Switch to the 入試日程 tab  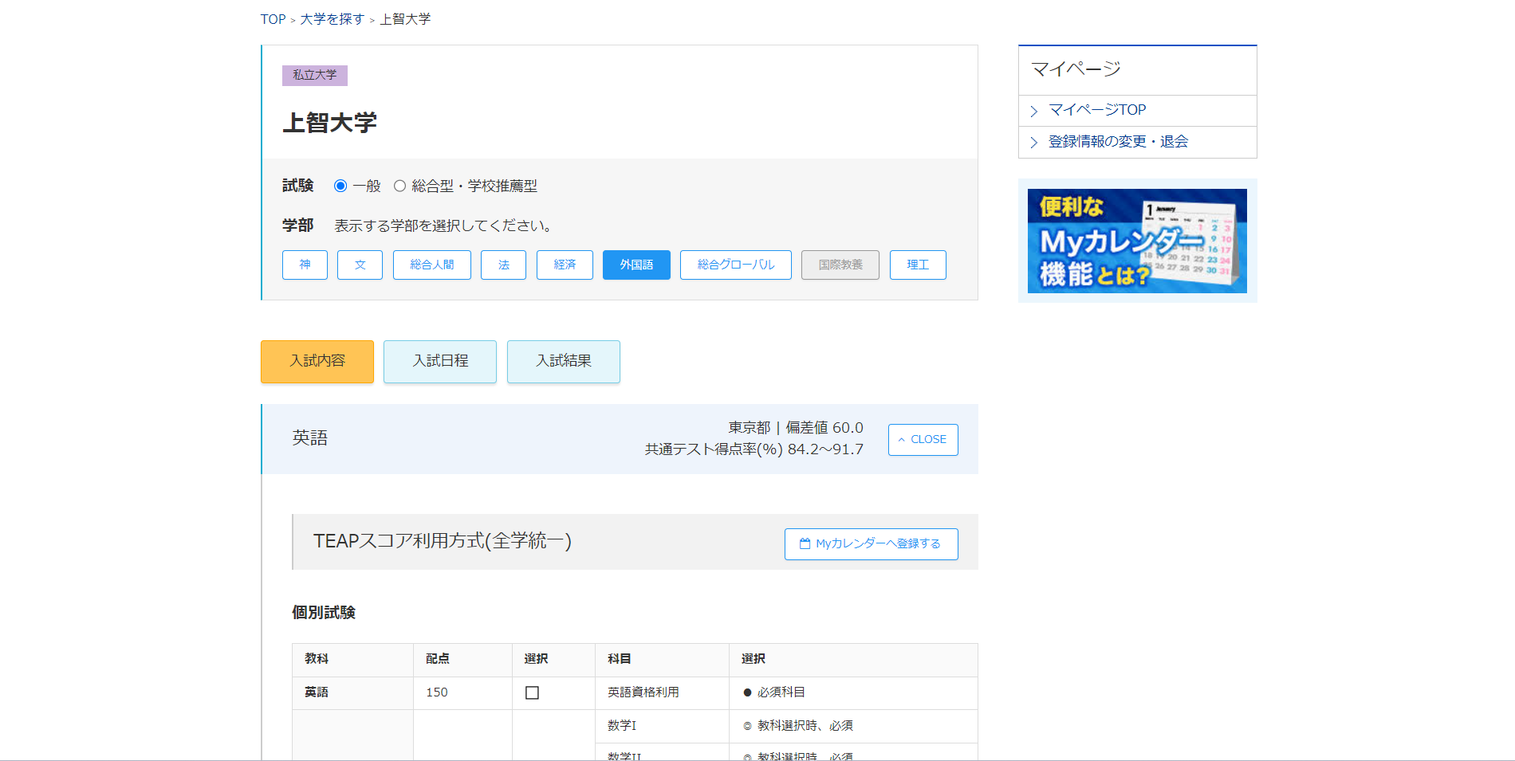tap(440, 362)
